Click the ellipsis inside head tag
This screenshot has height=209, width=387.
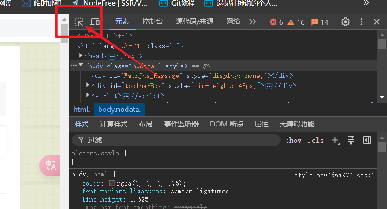coord(112,56)
